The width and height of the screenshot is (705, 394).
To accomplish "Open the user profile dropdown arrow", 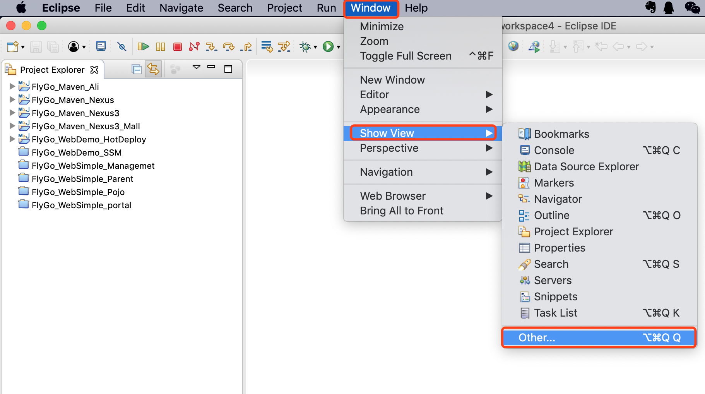I will 84,47.
